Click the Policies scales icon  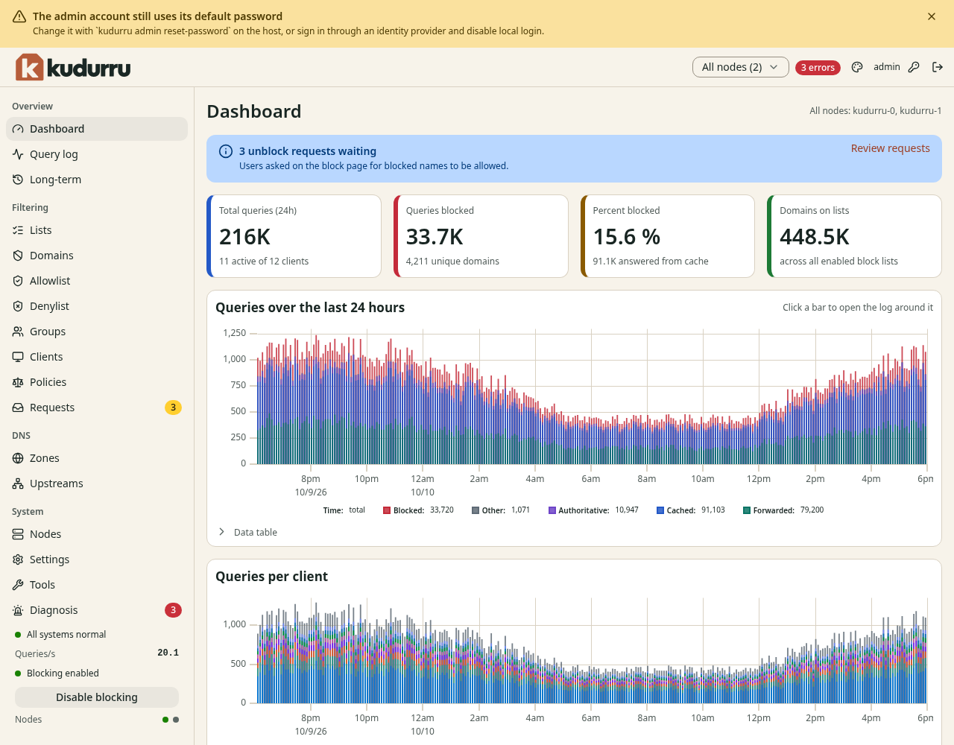(x=18, y=382)
